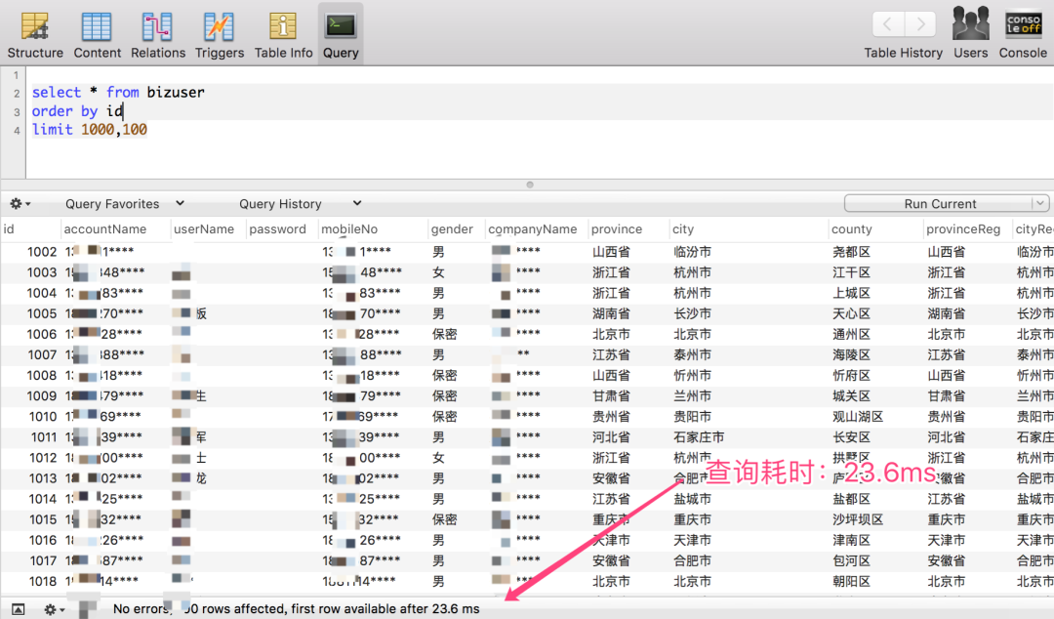Go forward in Table History
Screen dimensions: 1054x619
[x=919, y=24]
